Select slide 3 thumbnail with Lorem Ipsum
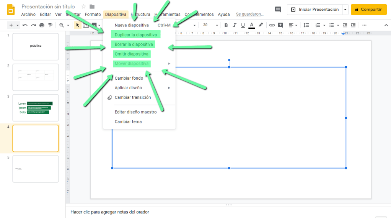391x218 pixels. (36, 108)
